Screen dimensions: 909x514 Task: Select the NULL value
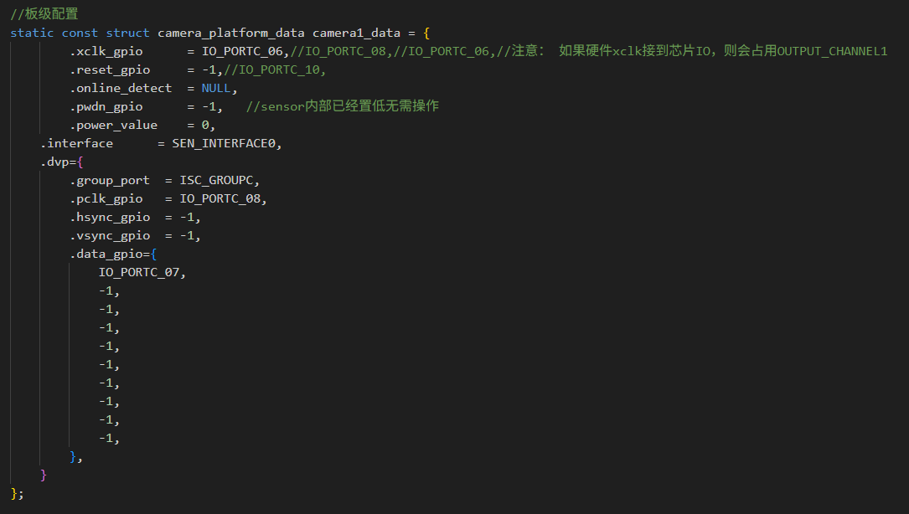tap(215, 88)
